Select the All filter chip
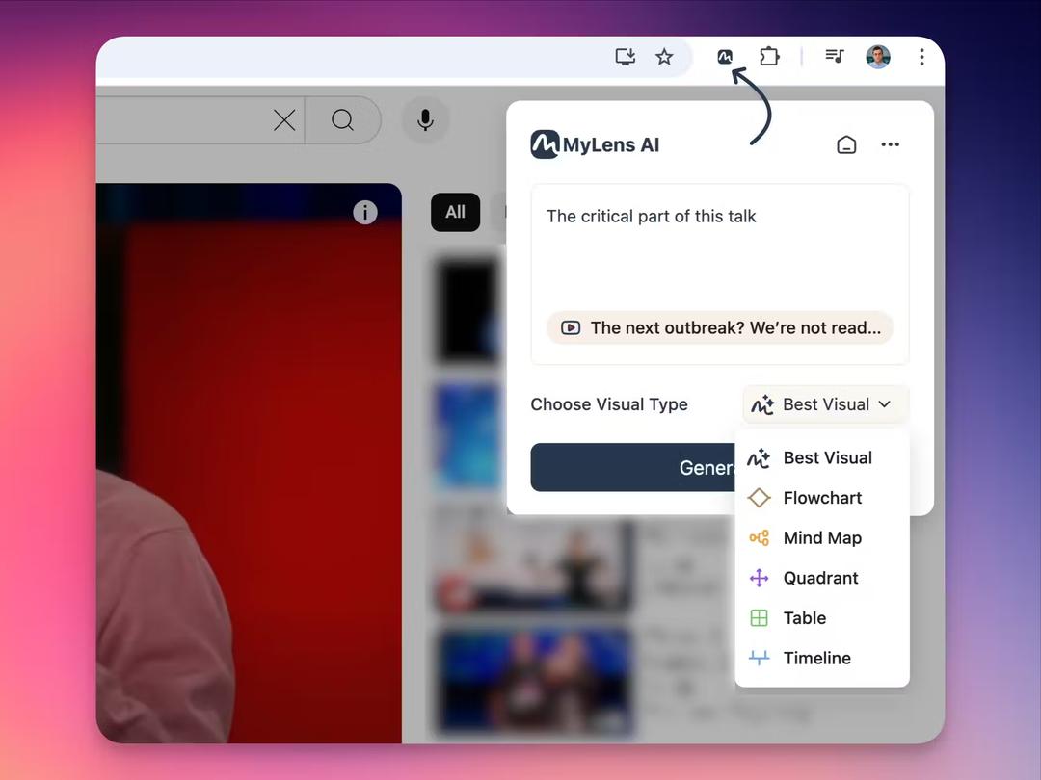 (x=455, y=212)
